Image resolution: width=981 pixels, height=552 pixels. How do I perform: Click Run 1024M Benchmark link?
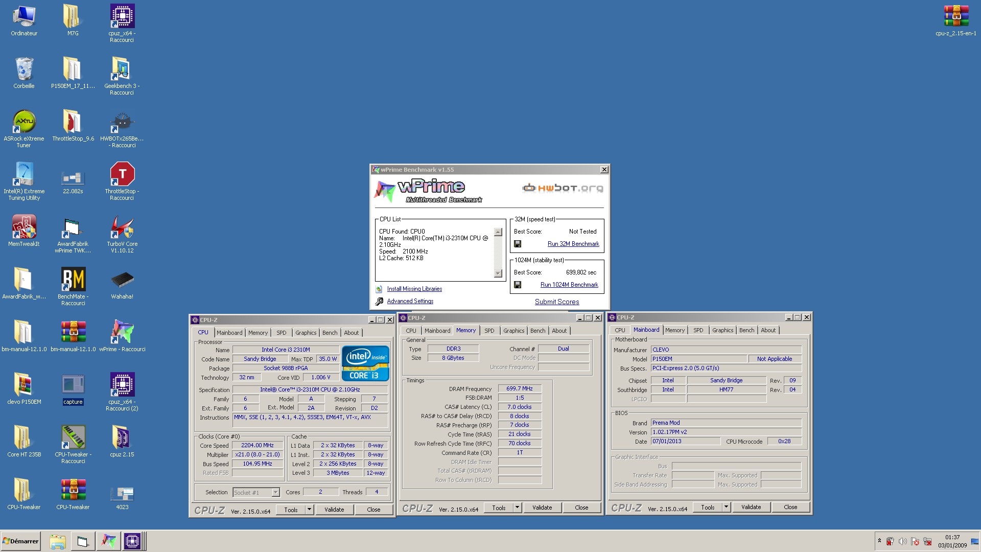point(569,285)
